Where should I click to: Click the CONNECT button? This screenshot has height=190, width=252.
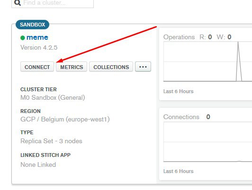click(37, 67)
